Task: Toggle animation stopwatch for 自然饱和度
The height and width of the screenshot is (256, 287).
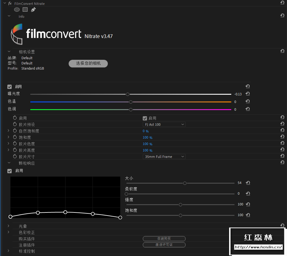Action: coord(15,131)
